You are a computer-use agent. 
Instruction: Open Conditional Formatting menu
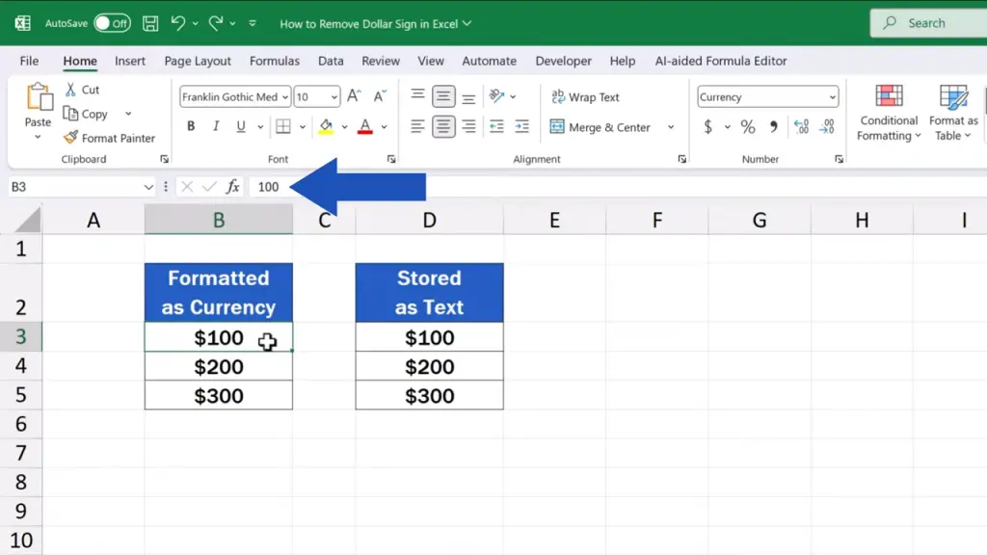889,116
